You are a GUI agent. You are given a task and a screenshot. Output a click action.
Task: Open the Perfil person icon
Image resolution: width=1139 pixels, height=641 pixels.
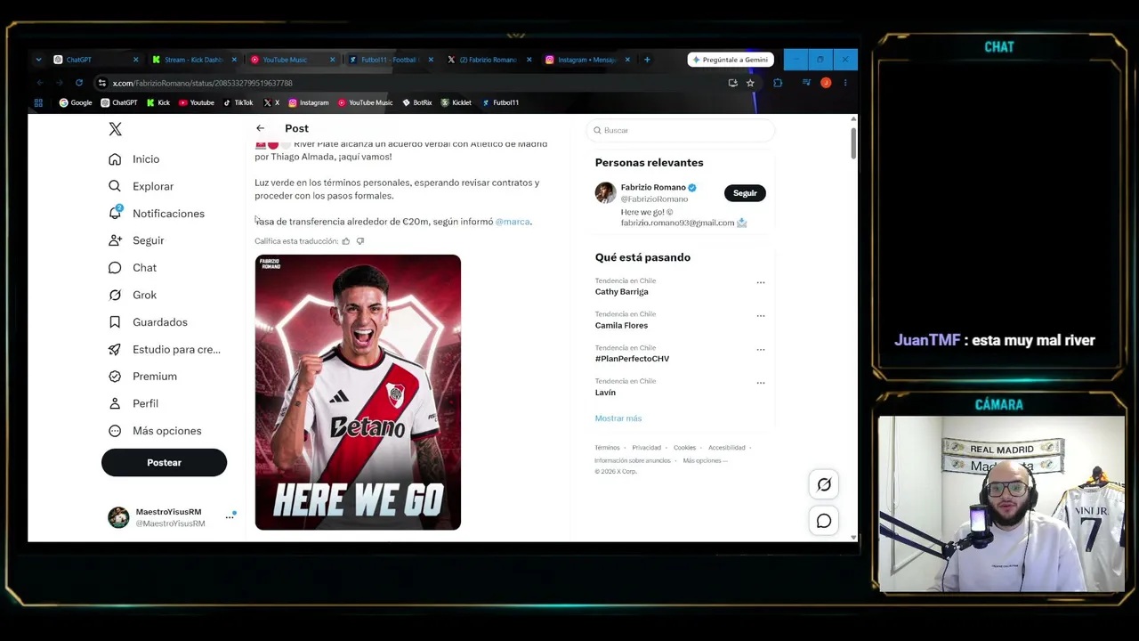(x=115, y=403)
